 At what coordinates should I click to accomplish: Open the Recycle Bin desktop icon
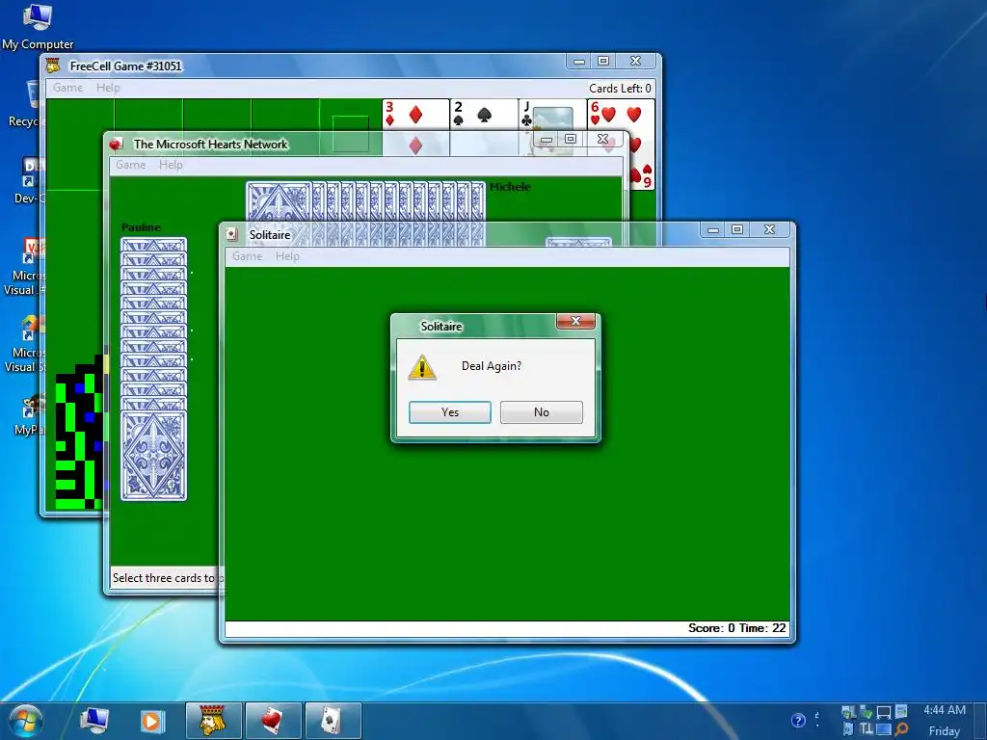(26, 104)
